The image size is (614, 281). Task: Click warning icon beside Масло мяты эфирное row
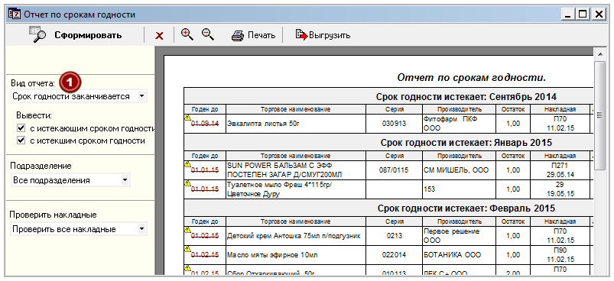pyautogui.click(x=187, y=248)
